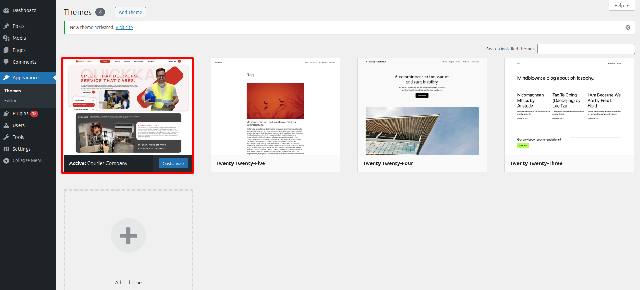Customize the active Courier Company theme

tap(173, 163)
